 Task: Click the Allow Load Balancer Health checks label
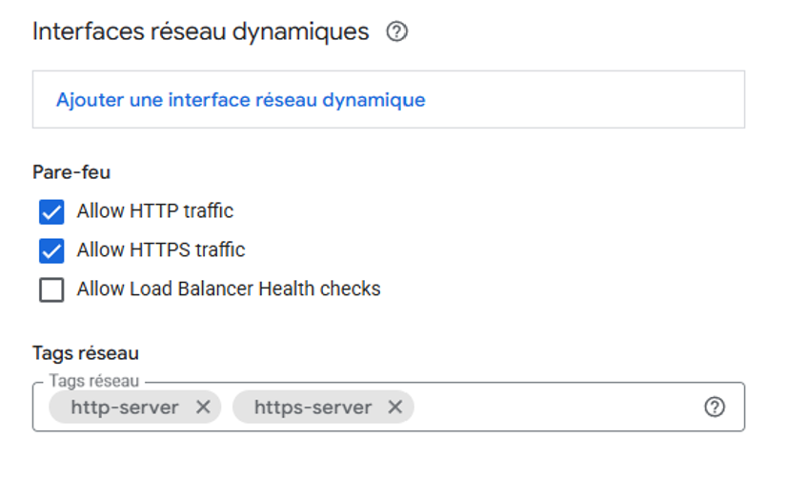click(229, 289)
